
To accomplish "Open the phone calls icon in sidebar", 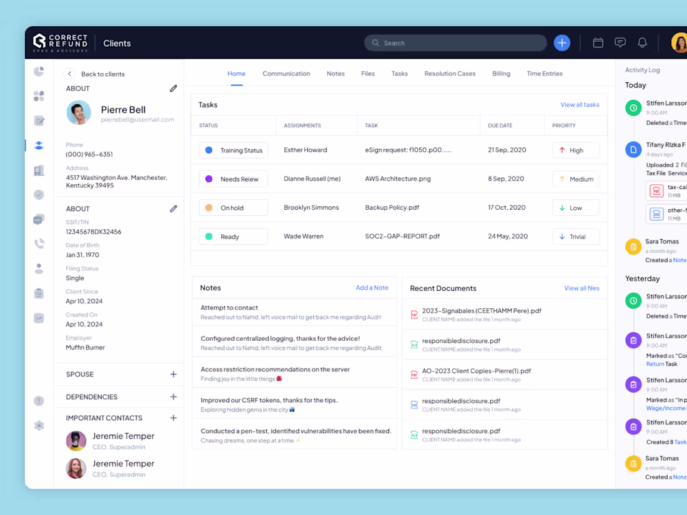I will tap(39, 244).
